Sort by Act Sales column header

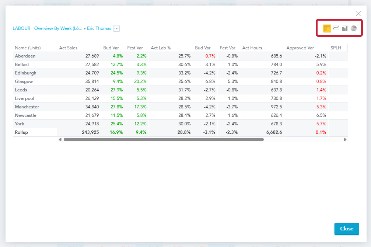[68, 48]
